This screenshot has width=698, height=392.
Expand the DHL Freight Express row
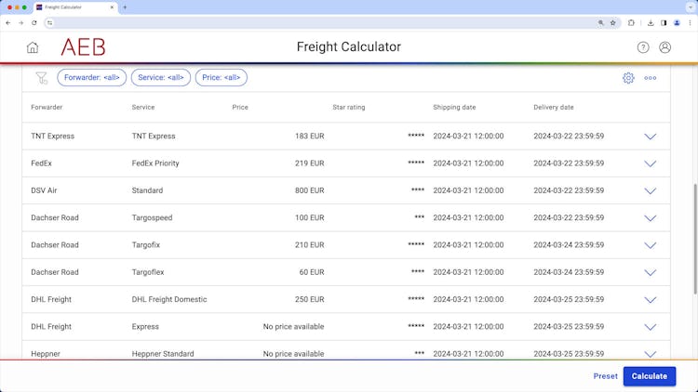coord(651,327)
